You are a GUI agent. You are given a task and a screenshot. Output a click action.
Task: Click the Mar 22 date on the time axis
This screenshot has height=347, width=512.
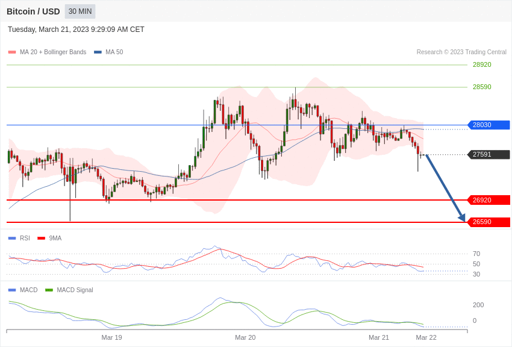[426, 337]
